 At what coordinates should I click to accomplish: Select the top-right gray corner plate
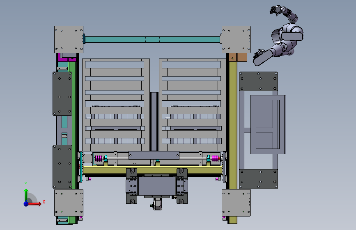tap(236, 39)
